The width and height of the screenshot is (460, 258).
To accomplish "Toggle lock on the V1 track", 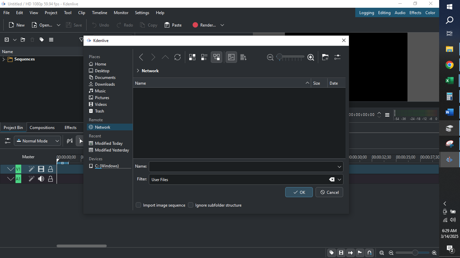I will pos(51,169).
